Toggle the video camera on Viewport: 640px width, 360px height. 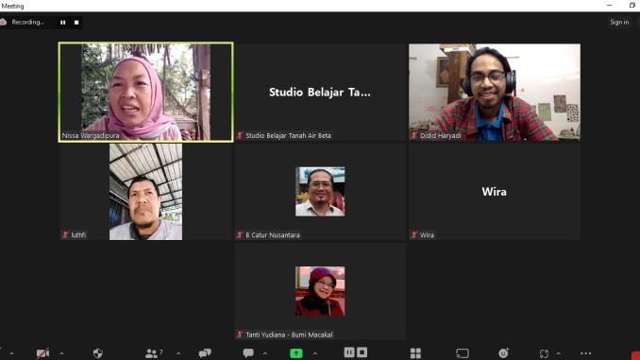(x=42, y=353)
